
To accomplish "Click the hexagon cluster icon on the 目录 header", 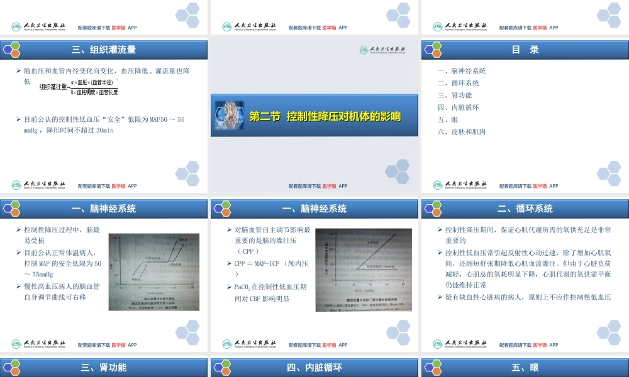I will point(432,49).
